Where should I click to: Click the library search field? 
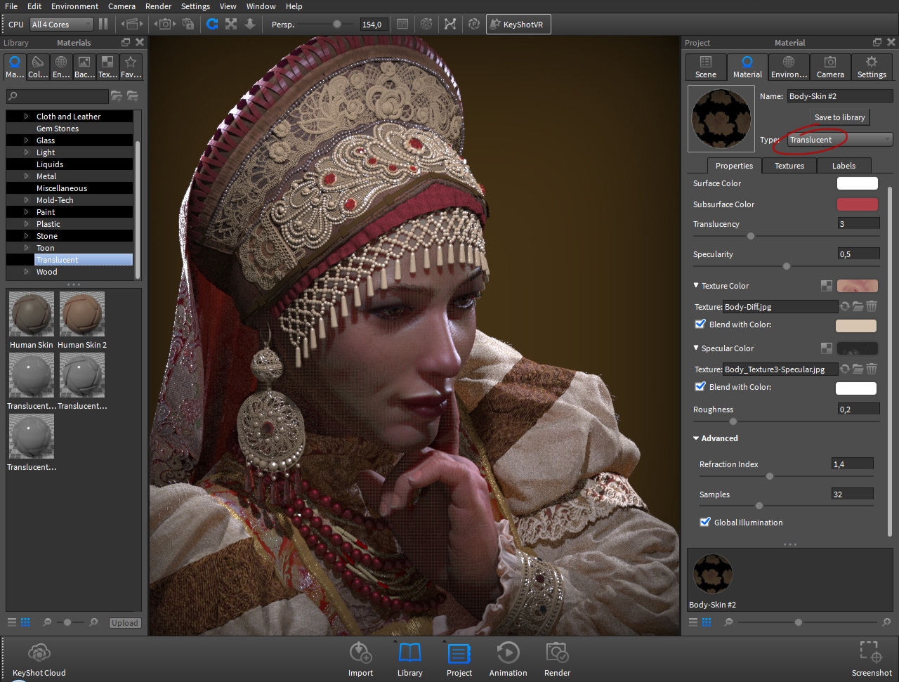point(58,96)
